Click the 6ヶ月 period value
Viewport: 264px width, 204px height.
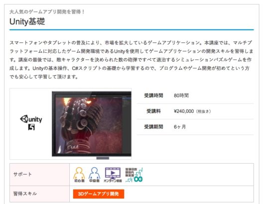point(180,127)
